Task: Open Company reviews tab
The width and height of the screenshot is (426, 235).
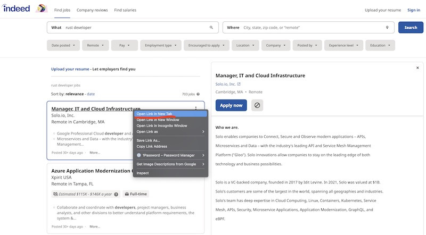Action: coord(92,10)
